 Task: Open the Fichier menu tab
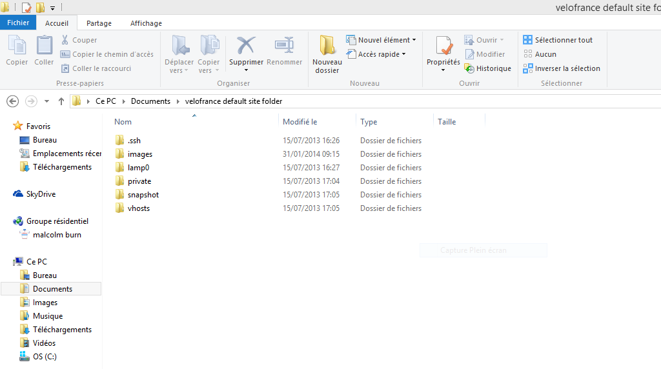[x=18, y=23]
